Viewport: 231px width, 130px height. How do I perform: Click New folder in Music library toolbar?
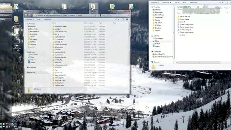[193, 3]
